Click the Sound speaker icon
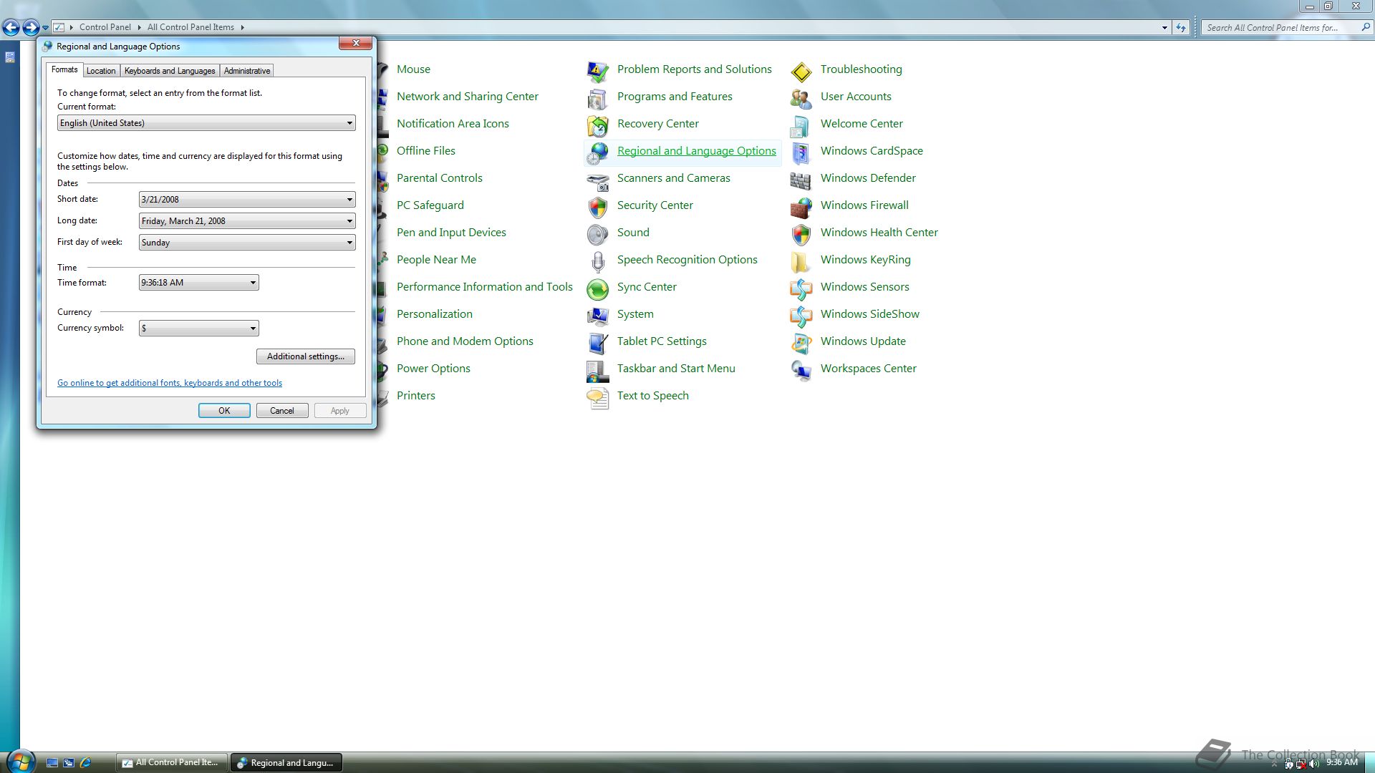The image size is (1375, 773). (597, 234)
